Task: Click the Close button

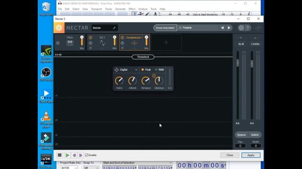Action: (230, 155)
